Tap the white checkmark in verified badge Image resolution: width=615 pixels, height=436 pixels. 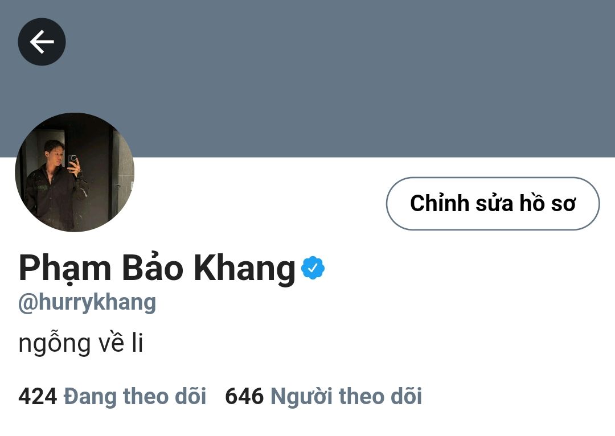click(313, 268)
